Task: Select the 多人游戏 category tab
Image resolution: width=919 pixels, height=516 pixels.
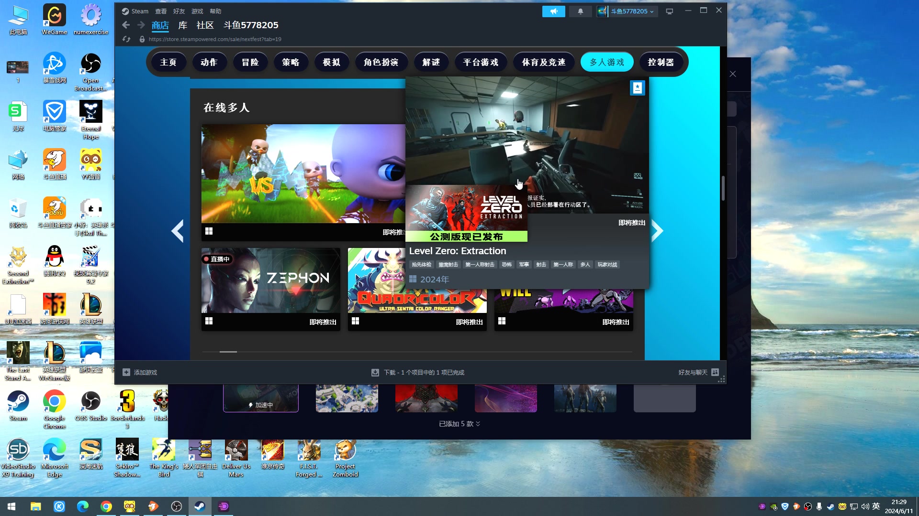Action: pos(607,62)
